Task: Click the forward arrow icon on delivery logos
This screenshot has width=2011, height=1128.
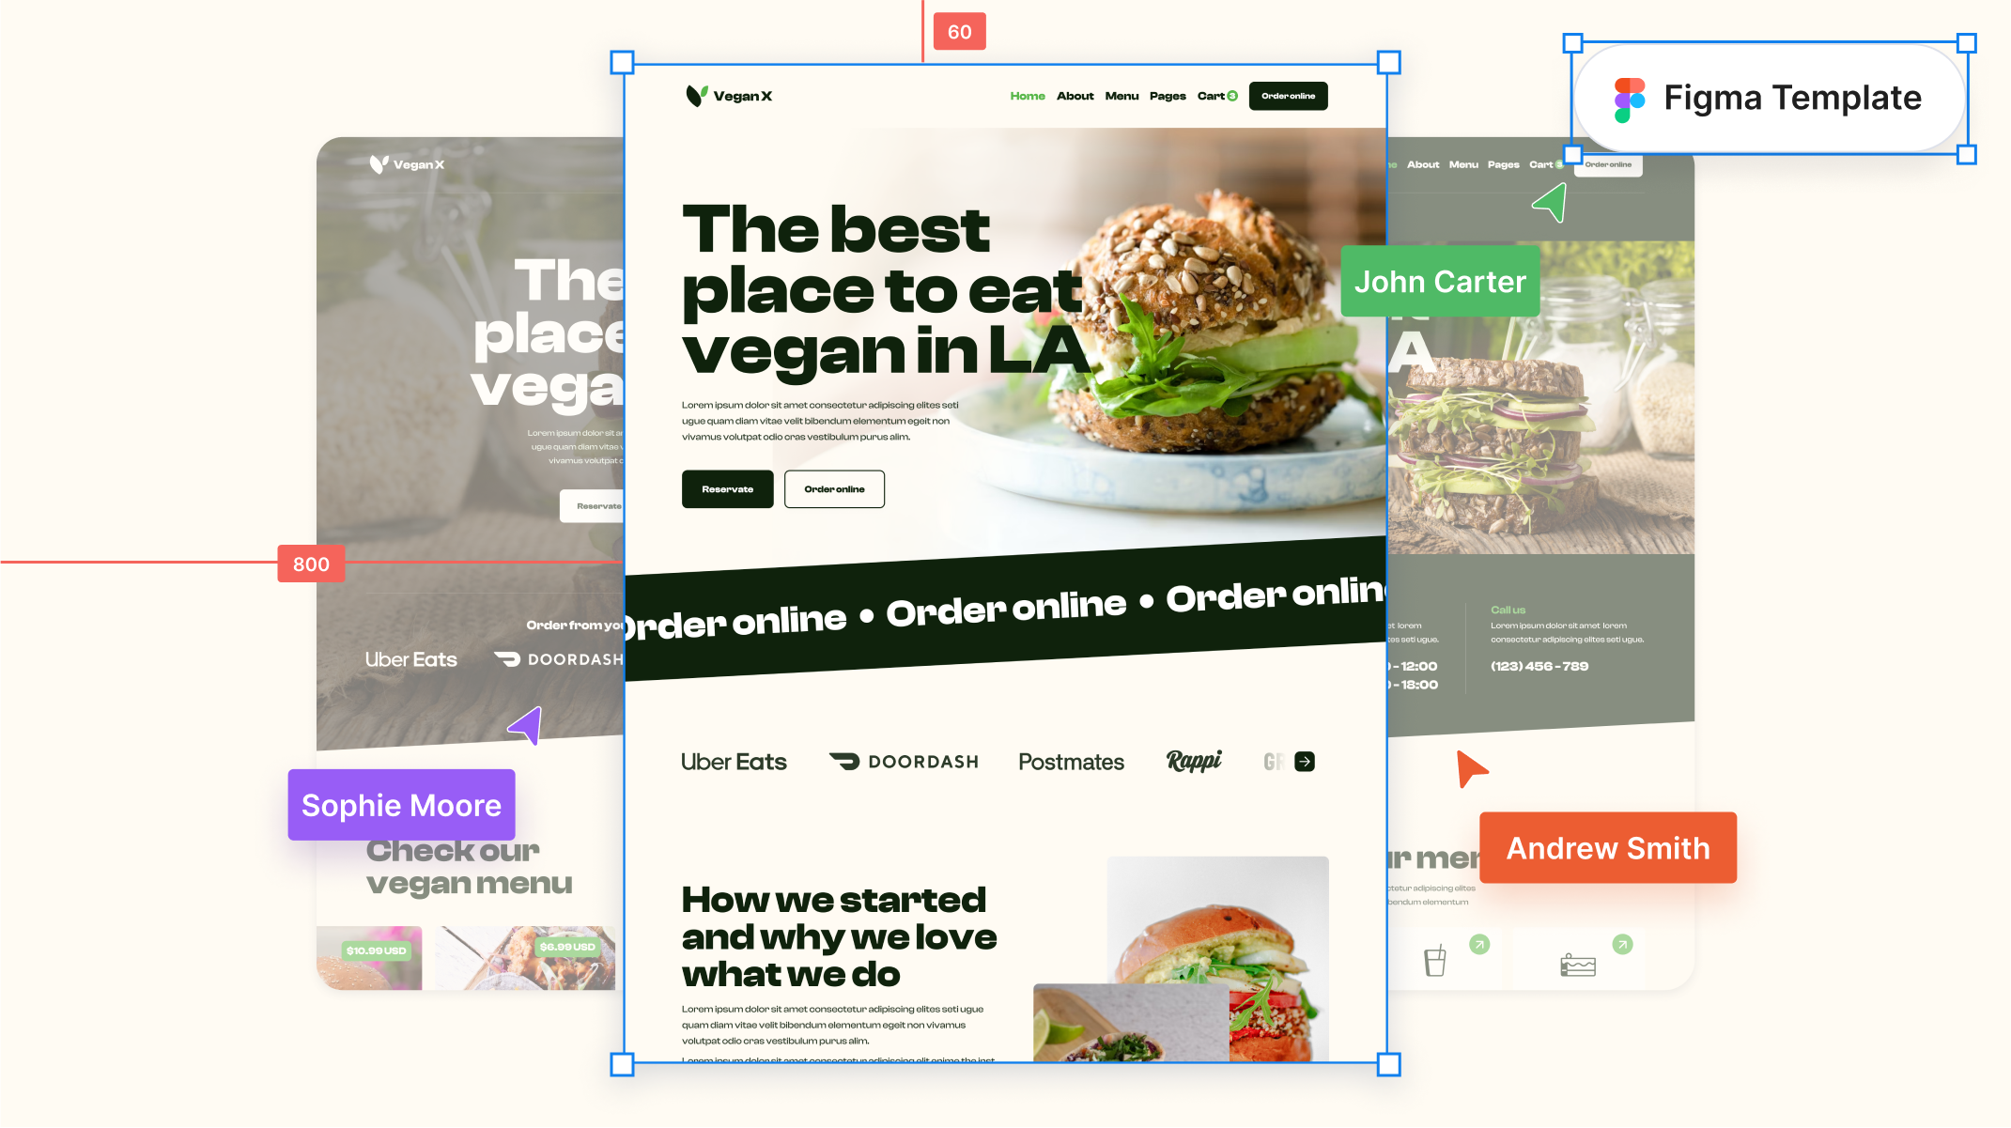Action: (1306, 762)
